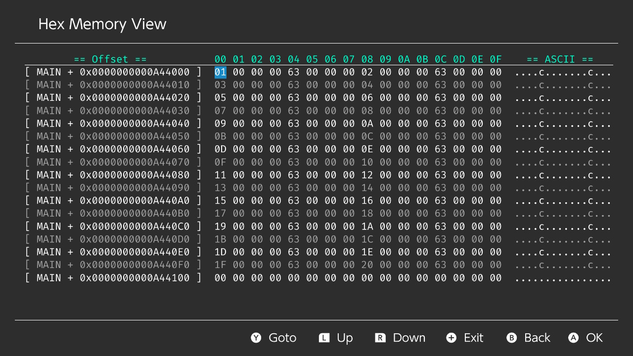Select column header 08
Viewport: 633px width, 356px height.
click(x=367, y=59)
